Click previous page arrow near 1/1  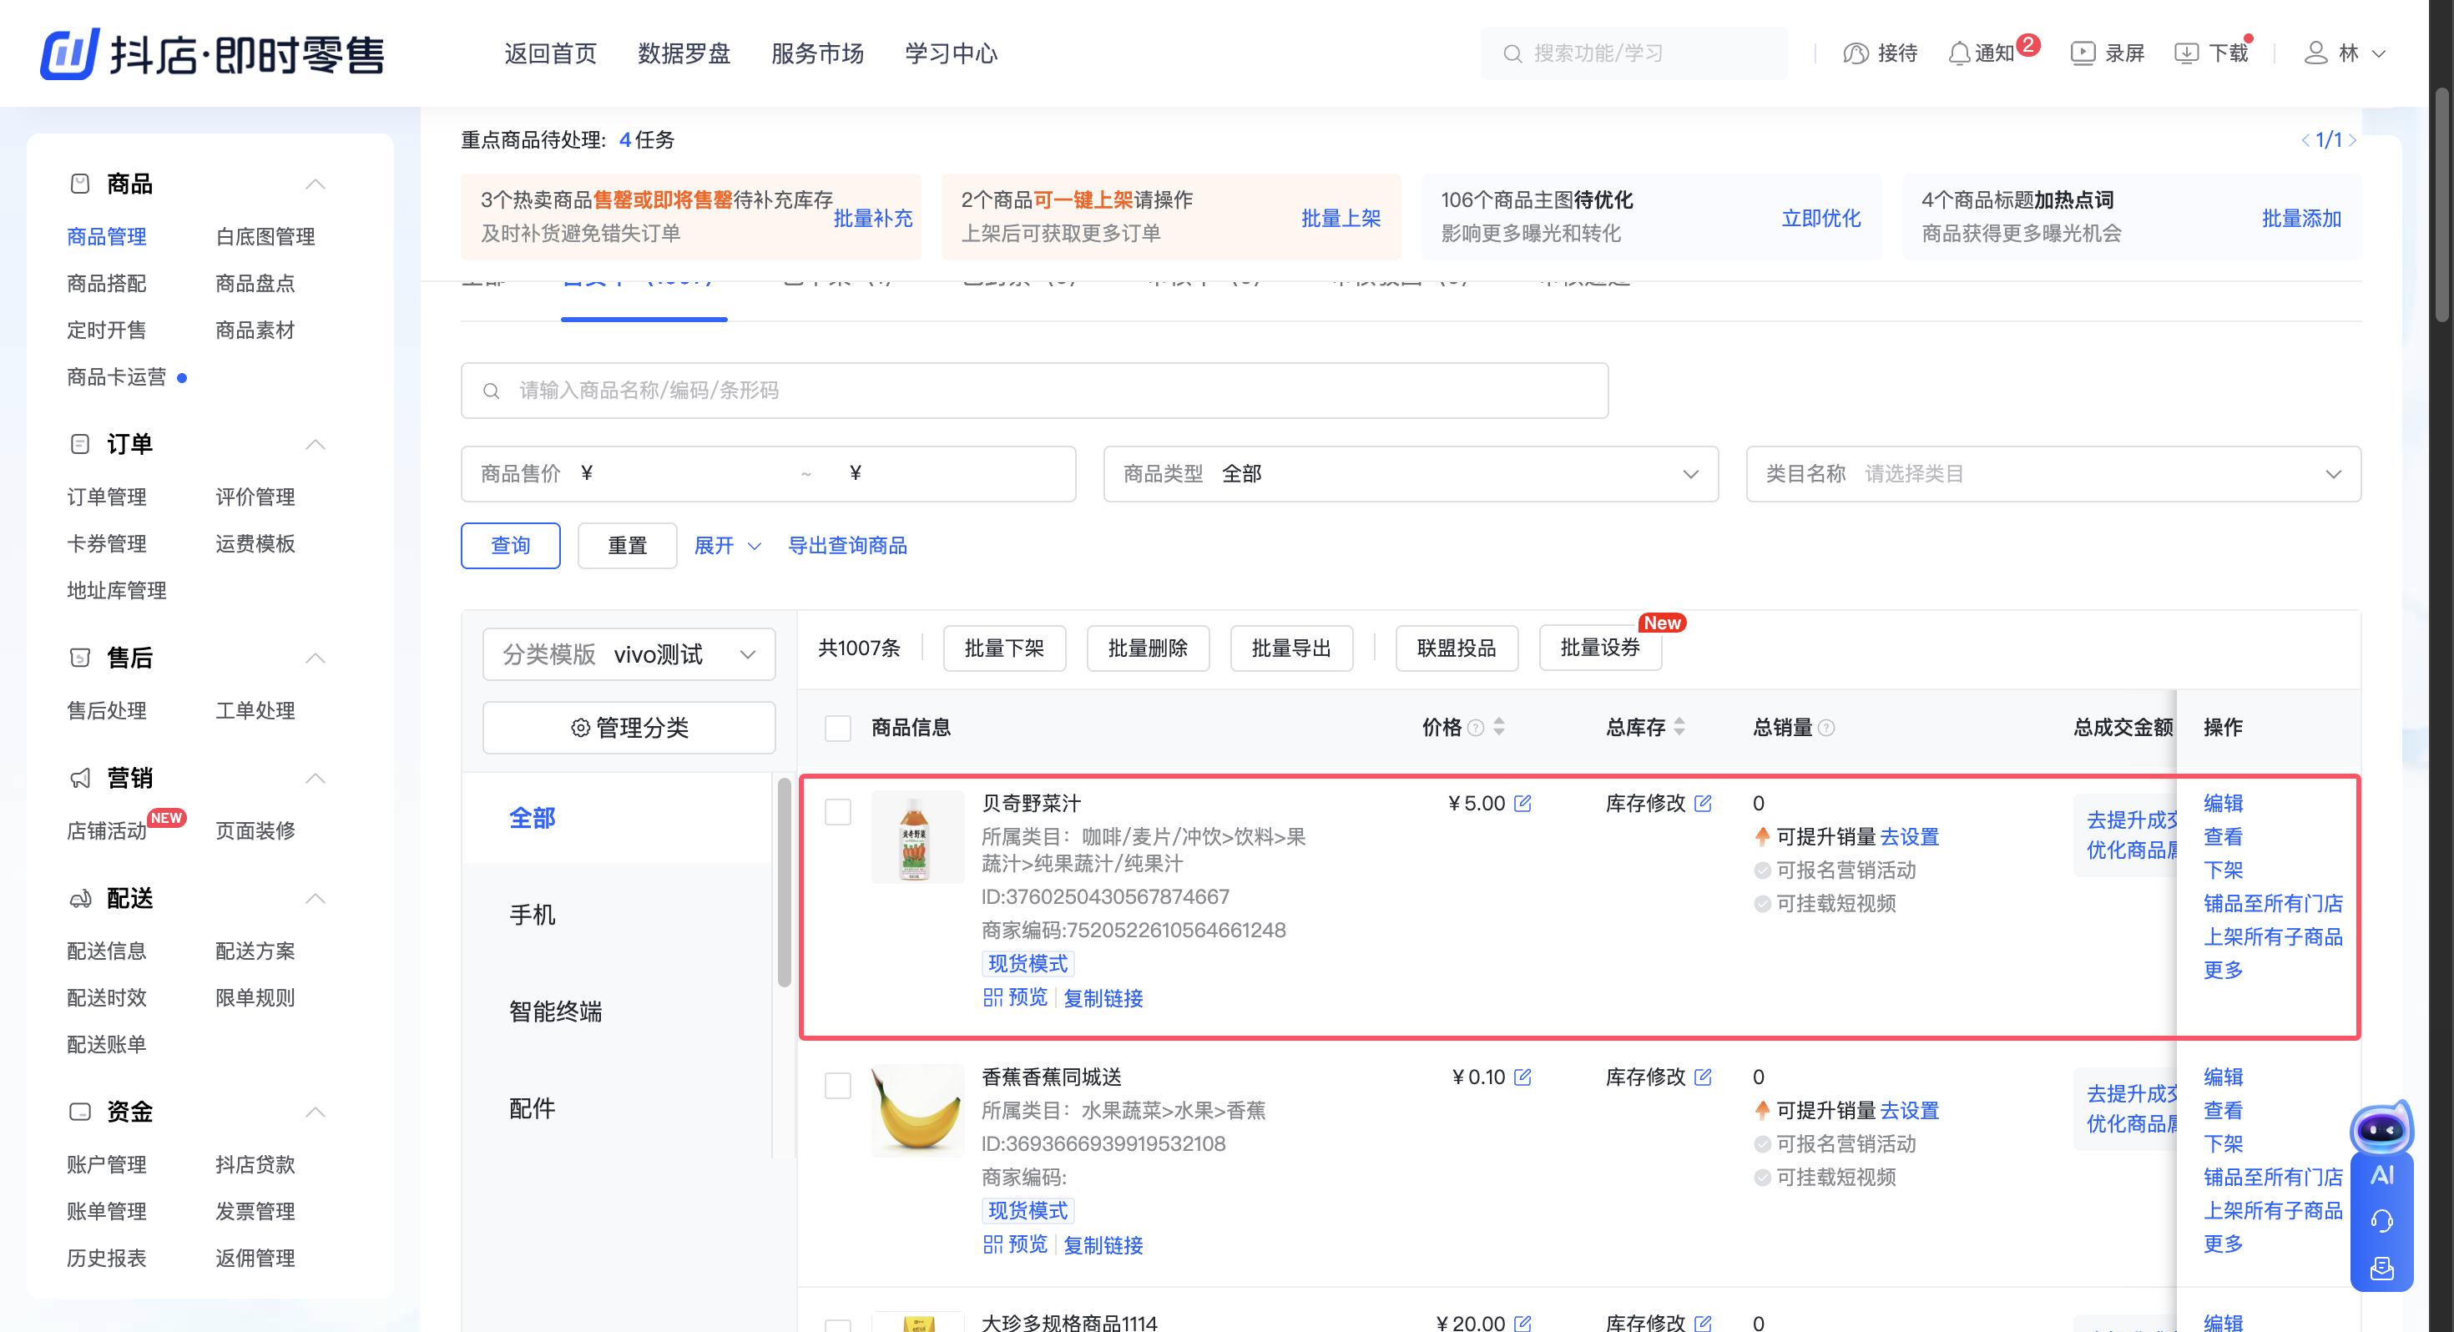coord(2305,140)
